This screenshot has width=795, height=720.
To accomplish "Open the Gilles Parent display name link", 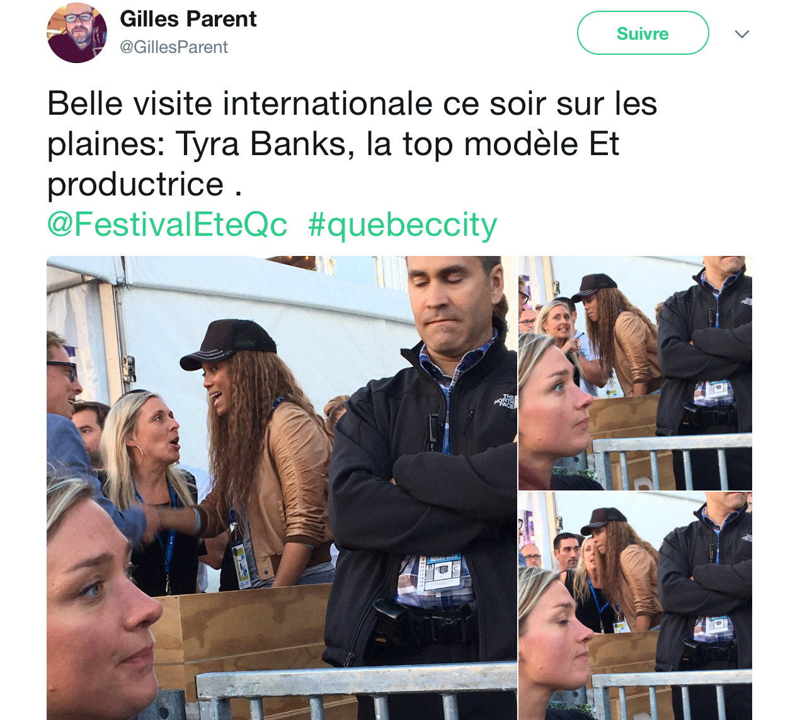I will [188, 19].
